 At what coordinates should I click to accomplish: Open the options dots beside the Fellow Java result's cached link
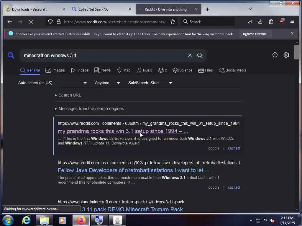coord(224,187)
